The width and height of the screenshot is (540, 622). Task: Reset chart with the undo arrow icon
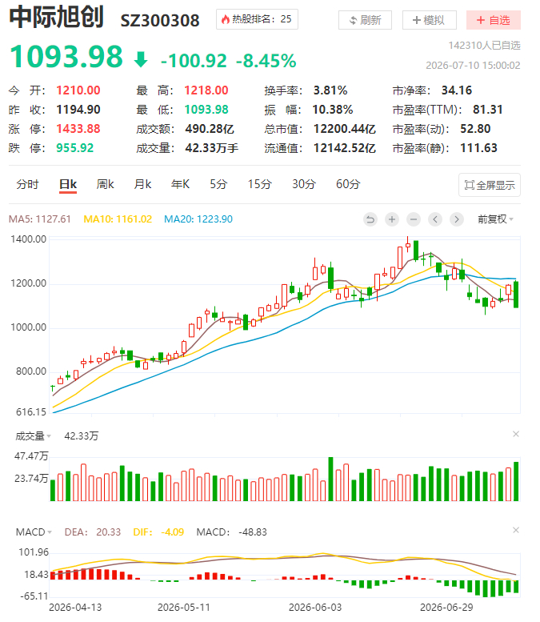click(x=370, y=219)
